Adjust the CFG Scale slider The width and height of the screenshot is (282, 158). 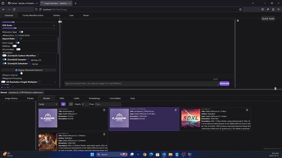[29, 28]
